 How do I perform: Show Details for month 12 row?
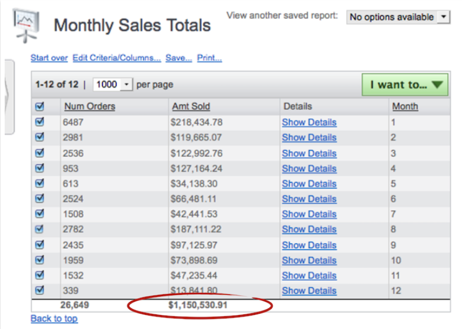309,291
